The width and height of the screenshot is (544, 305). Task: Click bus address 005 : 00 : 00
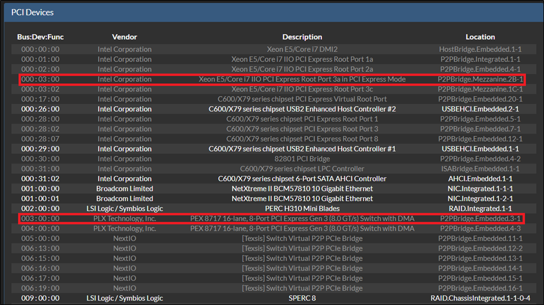point(40,239)
